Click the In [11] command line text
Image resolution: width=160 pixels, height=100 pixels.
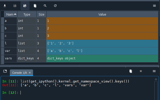point(75,81)
